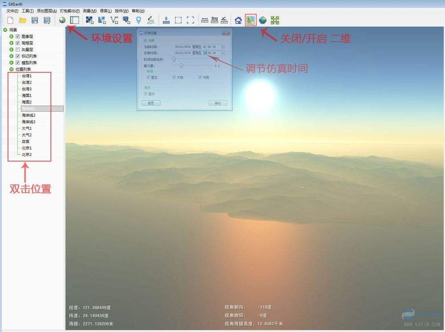This screenshot has width=445, height=332.
Task: Open the environment settings globe icon
Action: (62, 20)
